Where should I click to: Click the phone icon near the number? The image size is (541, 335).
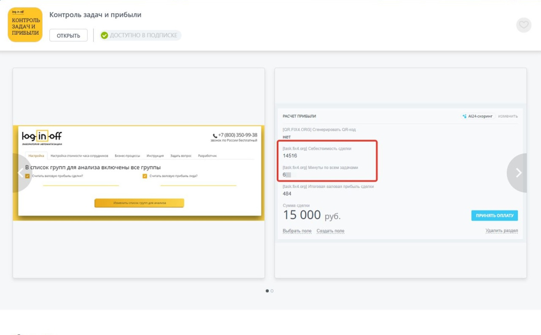[215, 135]
